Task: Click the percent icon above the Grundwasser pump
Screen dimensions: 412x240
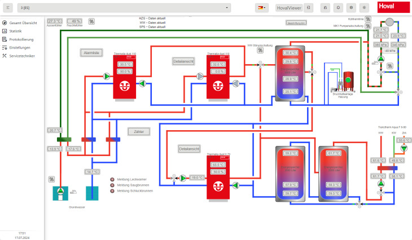Action: (x=51, y=179)
